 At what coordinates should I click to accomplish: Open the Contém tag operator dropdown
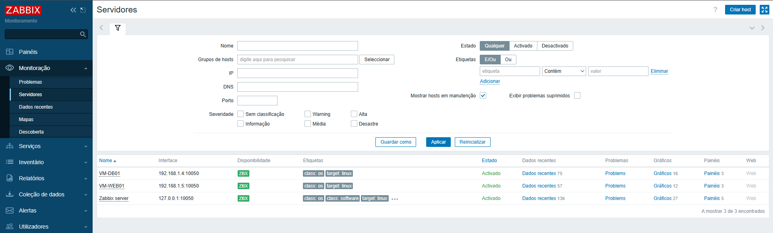click(x=564, y=71)
